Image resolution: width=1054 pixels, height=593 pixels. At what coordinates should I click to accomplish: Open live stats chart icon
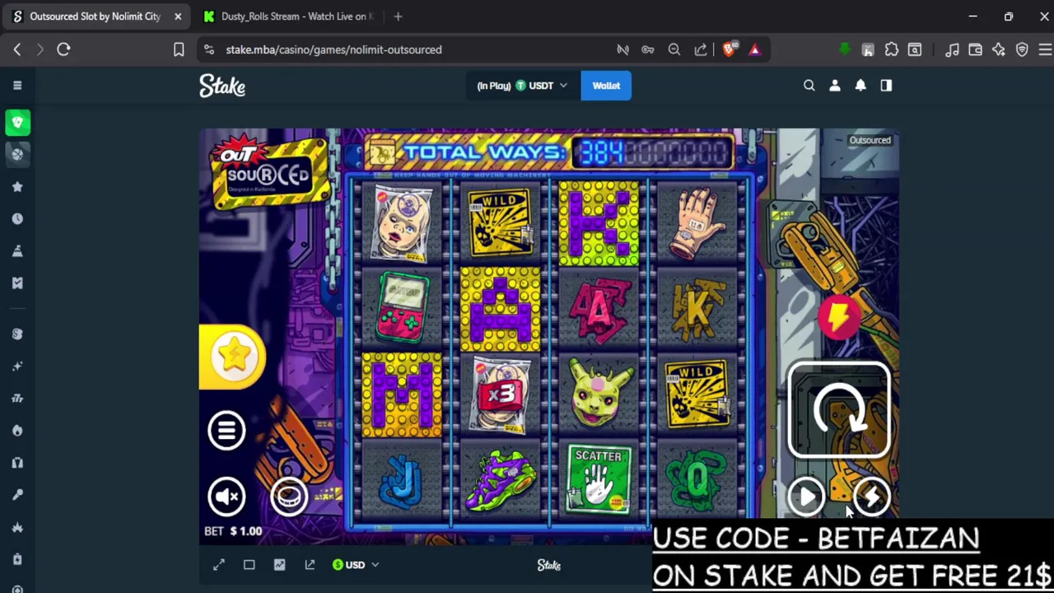click(x=279, y=565)
